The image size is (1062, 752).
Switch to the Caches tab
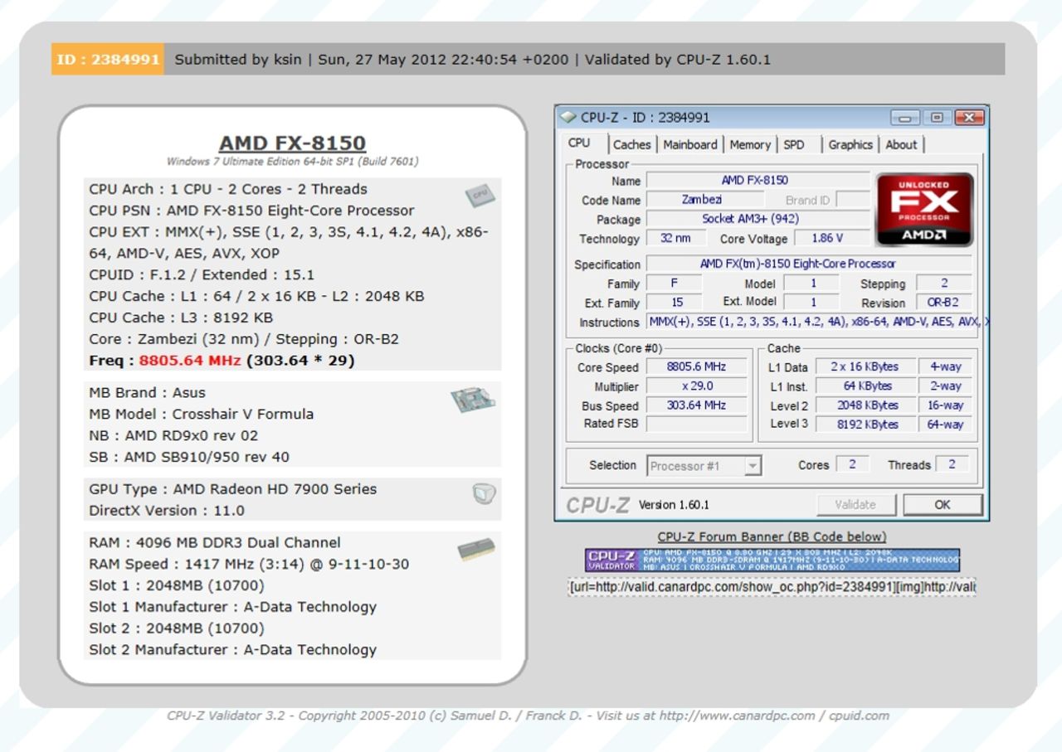tap(632, 144)
